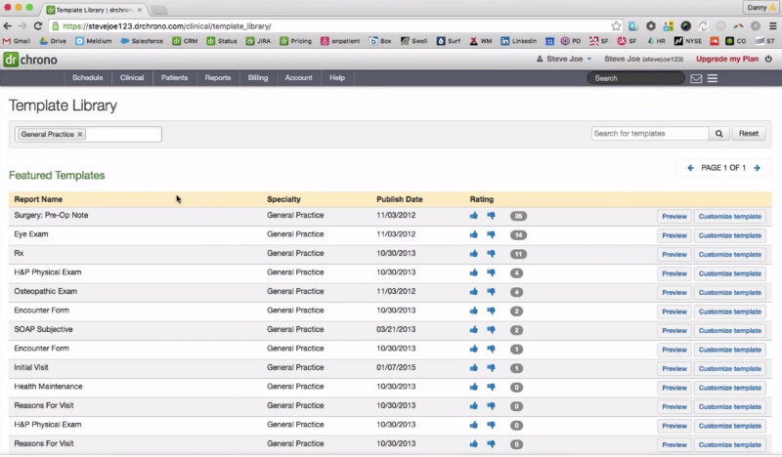Screen dimensions: 782x457
Task: Open the hamburger menu in navigation bar
Action: [x=713, y=78]
